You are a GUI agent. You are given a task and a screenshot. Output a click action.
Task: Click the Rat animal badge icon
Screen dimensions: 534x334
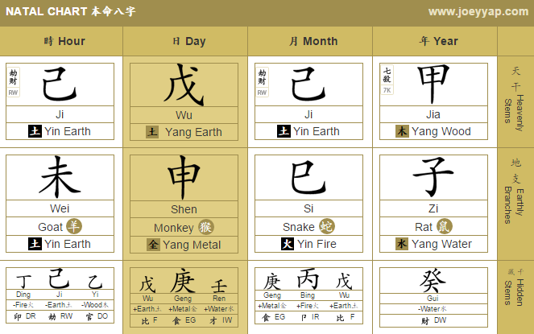pyautogui.click(x=445, y=226)
